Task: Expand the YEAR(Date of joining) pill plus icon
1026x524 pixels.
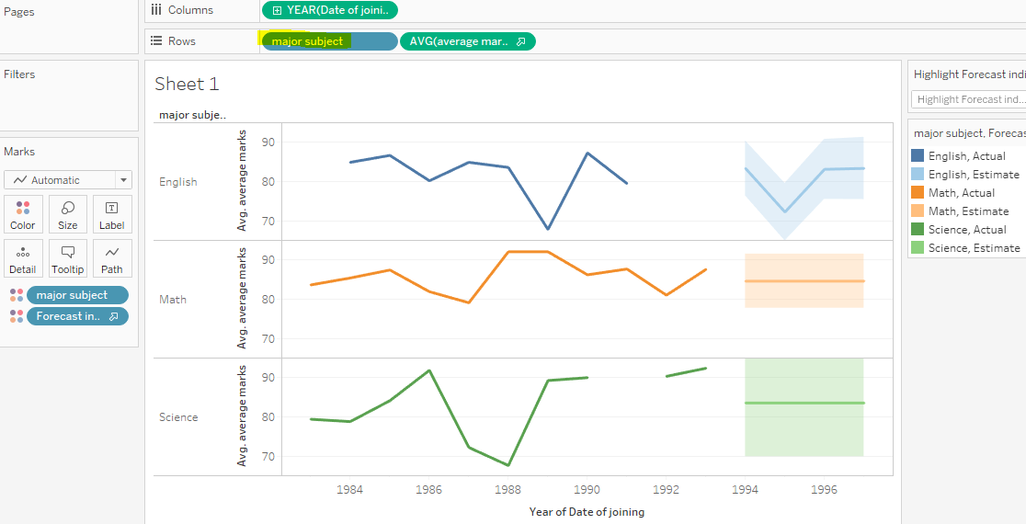Action: 278,10
